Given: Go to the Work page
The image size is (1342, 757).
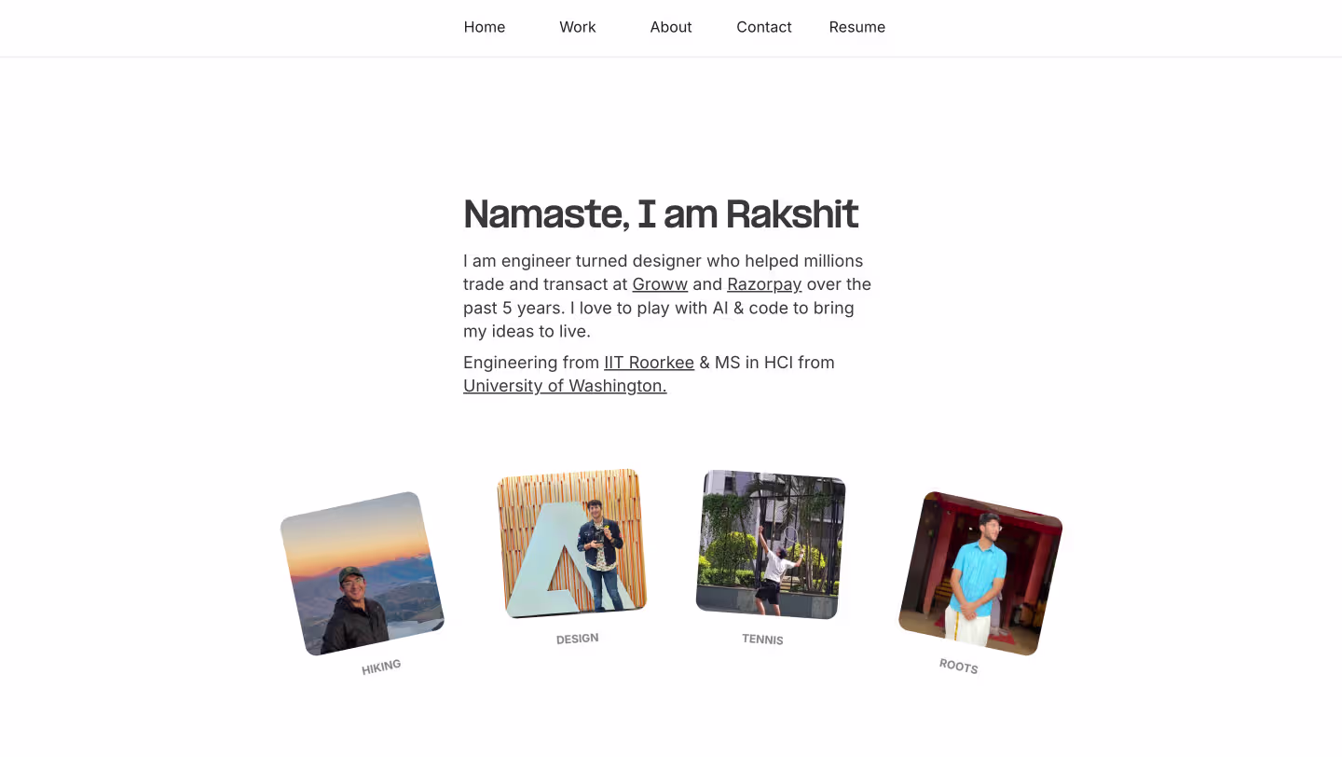Looking at the screenshot, I should pos(577,27).
